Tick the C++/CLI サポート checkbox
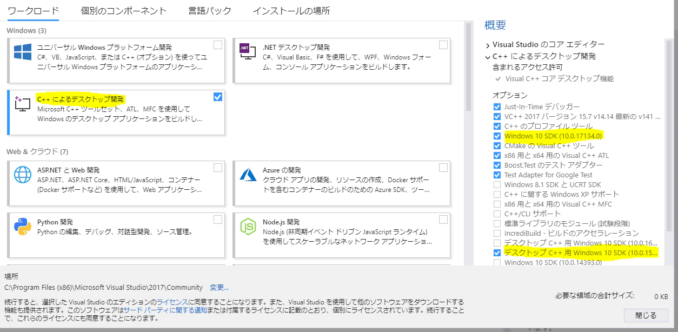Screen dimensions: 678x332 (497, 214)
